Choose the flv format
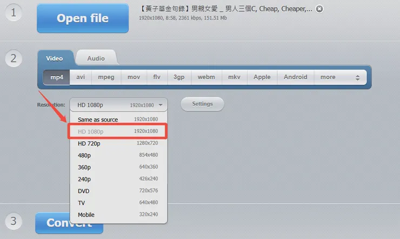Image resolution: width=400 pixels, height=239 pixels. point(157,77)
